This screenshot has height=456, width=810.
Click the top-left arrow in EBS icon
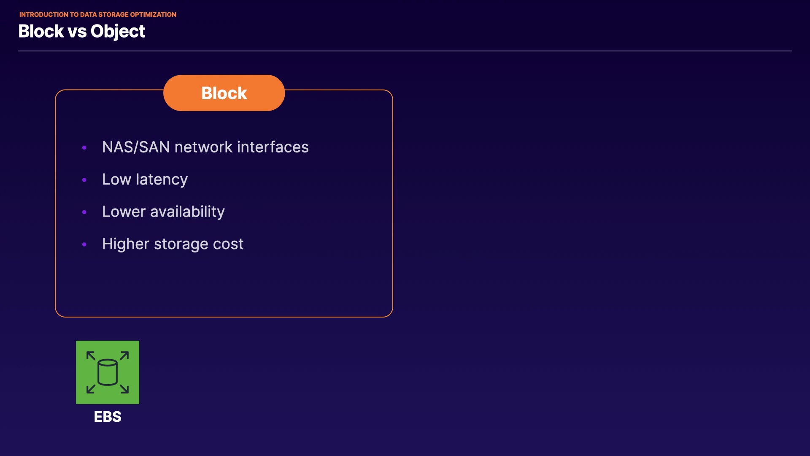pyautogui.click(x=91, y=356)
